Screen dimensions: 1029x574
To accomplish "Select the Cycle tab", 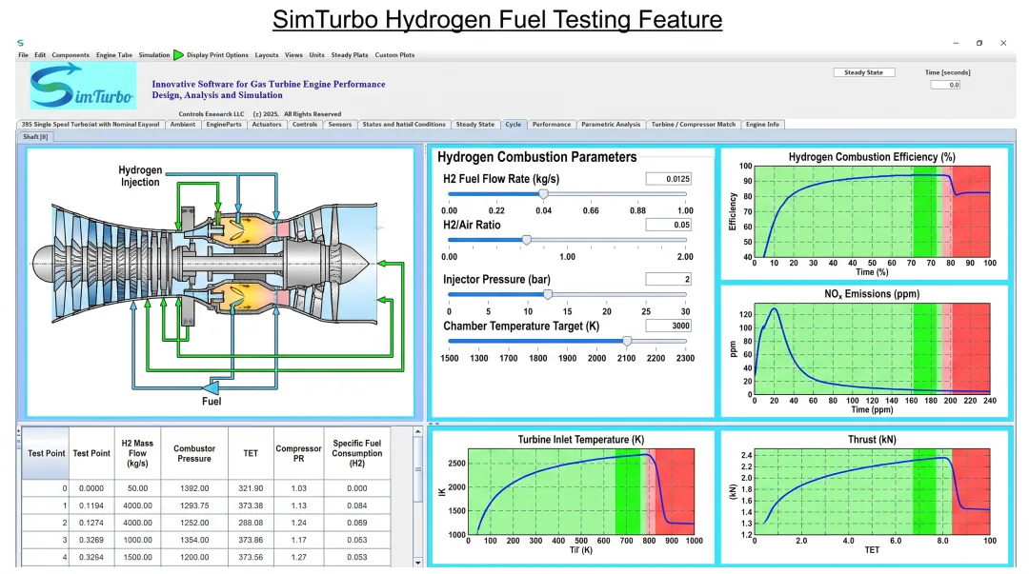I will pyautogui.click(x=514, y=125).
